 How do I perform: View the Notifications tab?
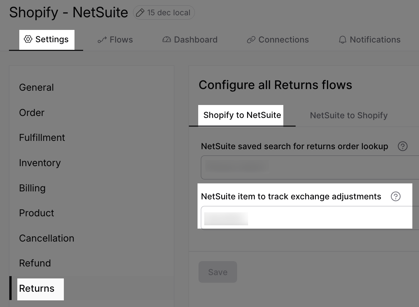(x=369, y=40)
